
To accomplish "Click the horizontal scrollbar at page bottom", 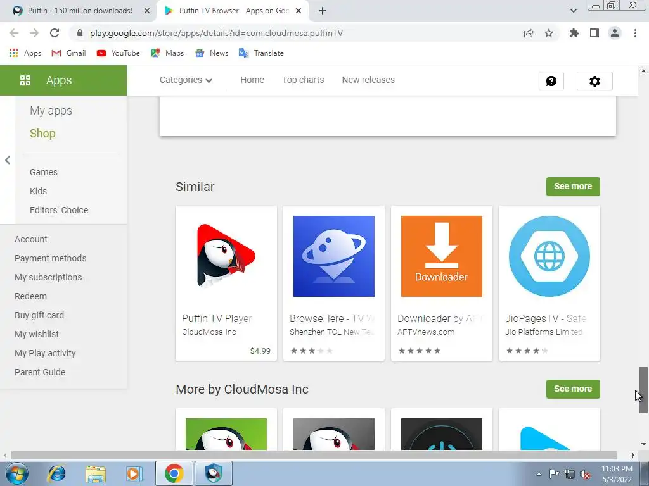I will pyautogui.click(x=314, y=456).
